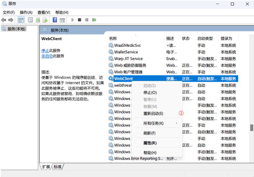Screen dimensions: 254x177
Task: Click the toolbar Refresh icon
Action: tap(38, 20)
